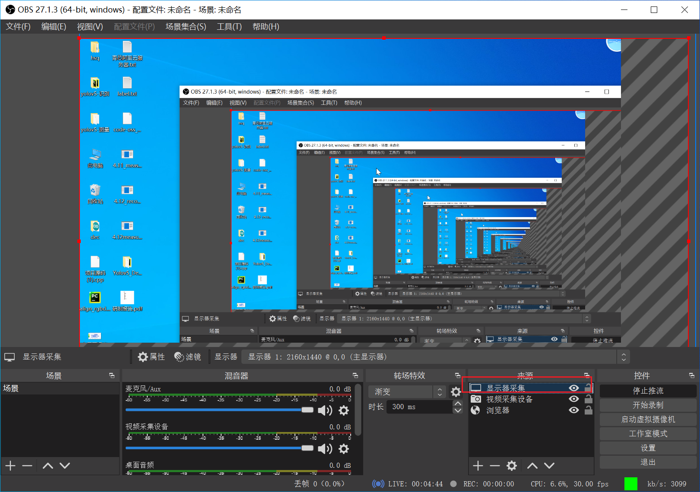Move scene down arrow
The image size is (700, 492).
click(65, 466)
